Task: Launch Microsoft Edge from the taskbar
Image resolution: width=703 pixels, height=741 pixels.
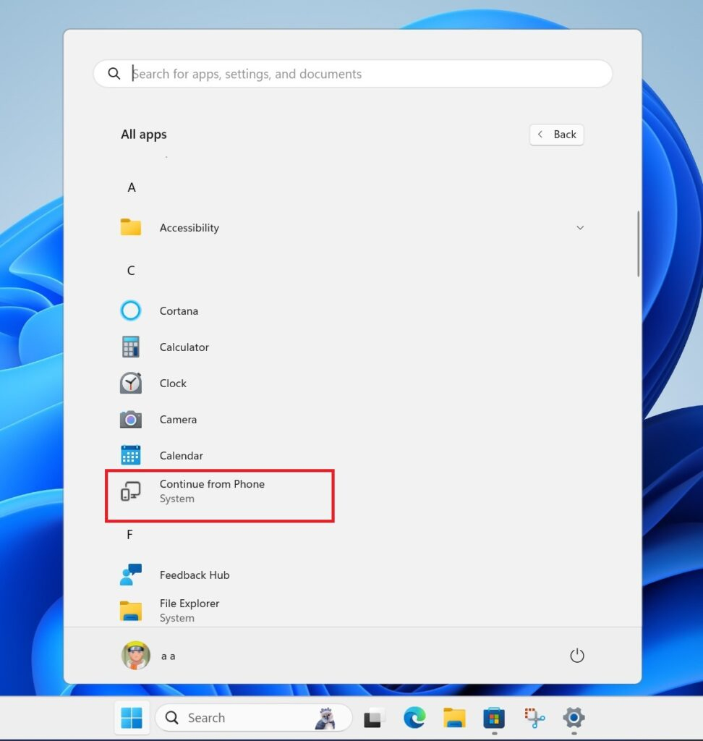Action: (x=414, y=717)
